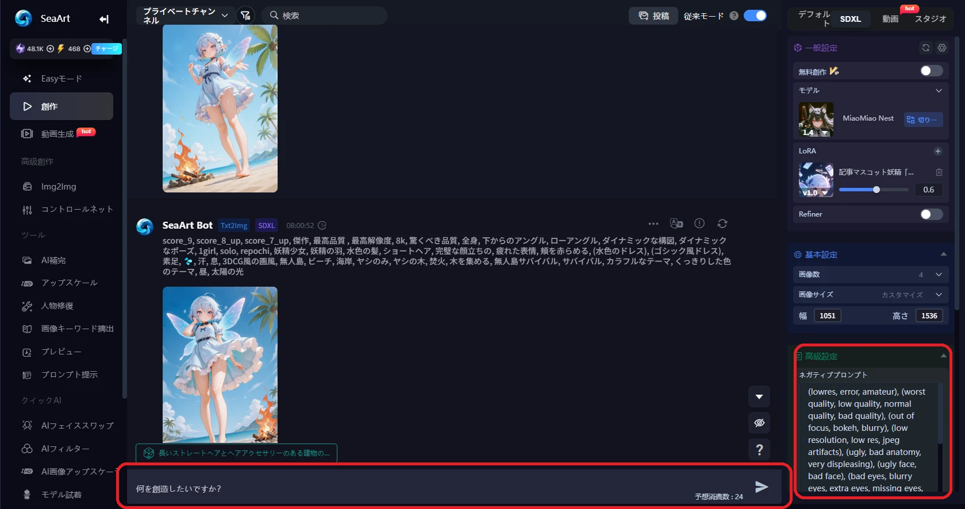Switch to the SDXL tab
The width and height of the screenshot is (965, 509).
pyautogui.click(x=850, y=19)
